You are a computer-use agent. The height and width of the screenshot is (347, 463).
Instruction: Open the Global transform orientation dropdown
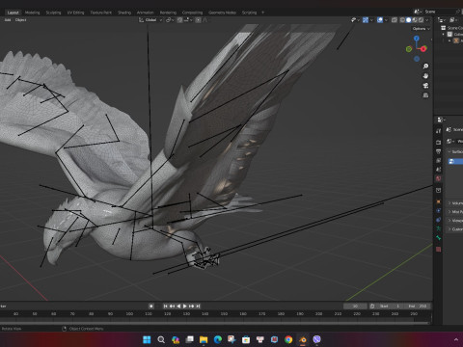(x=150, y=20)
